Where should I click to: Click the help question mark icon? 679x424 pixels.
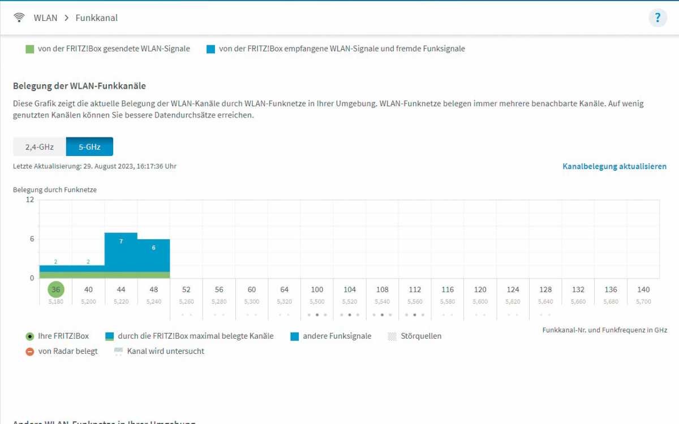[657, 18]
